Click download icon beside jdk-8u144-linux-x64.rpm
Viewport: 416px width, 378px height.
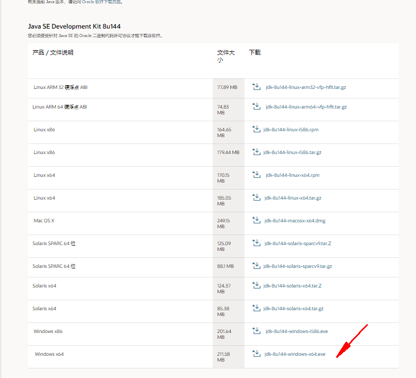click(x=256, y=175)
